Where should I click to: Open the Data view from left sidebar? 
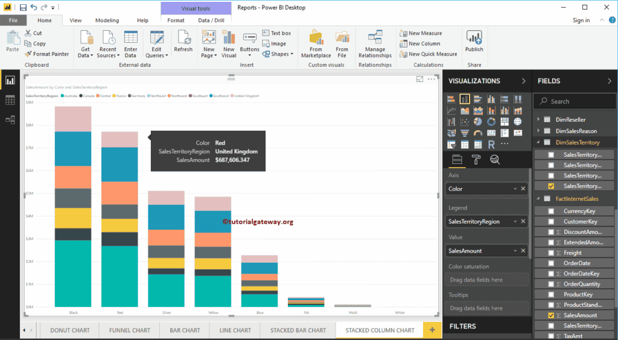coord(10,100)
